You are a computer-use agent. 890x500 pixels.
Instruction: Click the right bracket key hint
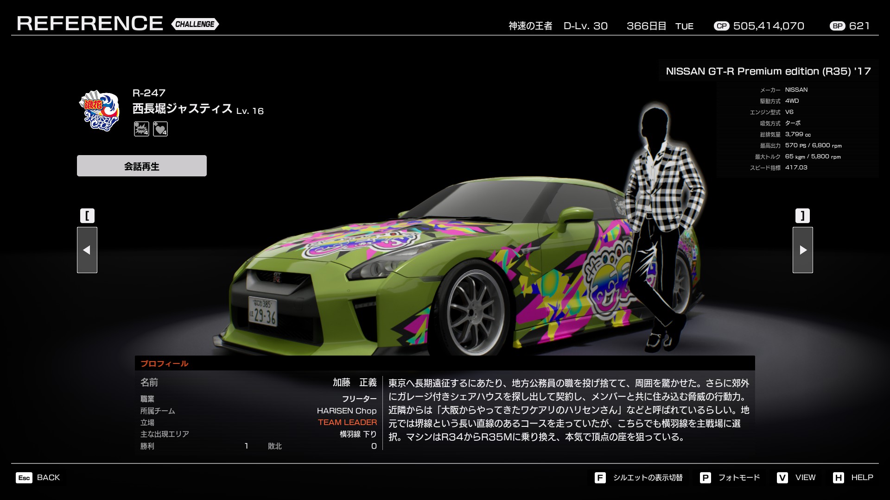(803, 216)
